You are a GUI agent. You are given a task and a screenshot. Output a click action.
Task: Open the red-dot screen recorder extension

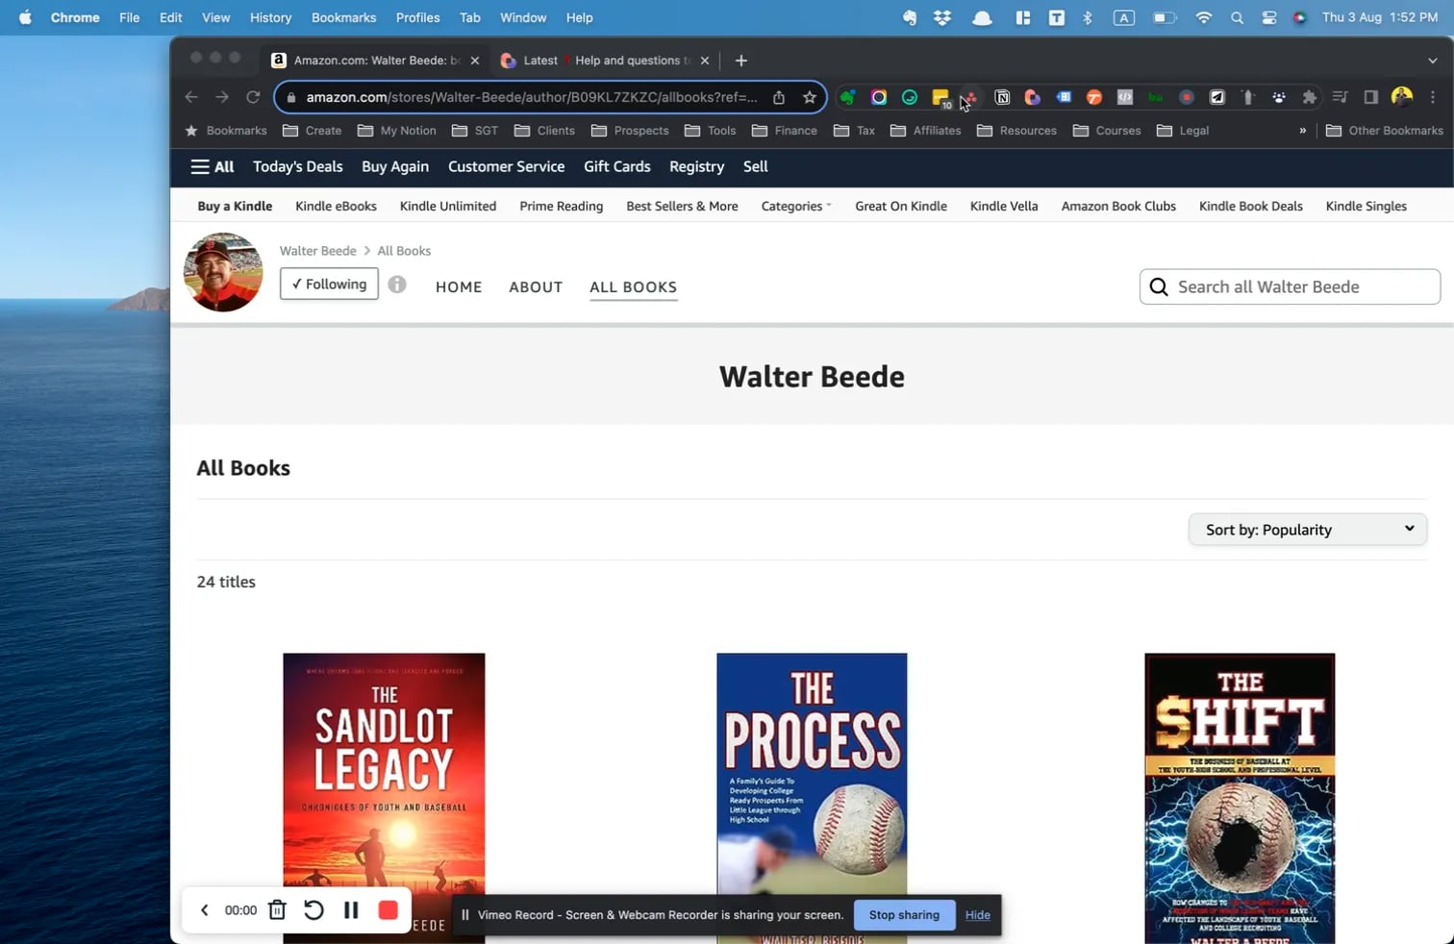(1187, 97)
